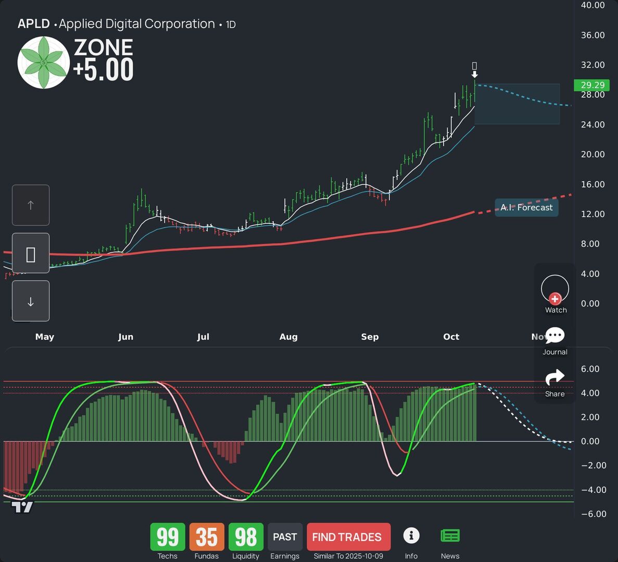Click the shaded forecast zone box
Viewport: 618px width, 562px height.
point(517,104)
